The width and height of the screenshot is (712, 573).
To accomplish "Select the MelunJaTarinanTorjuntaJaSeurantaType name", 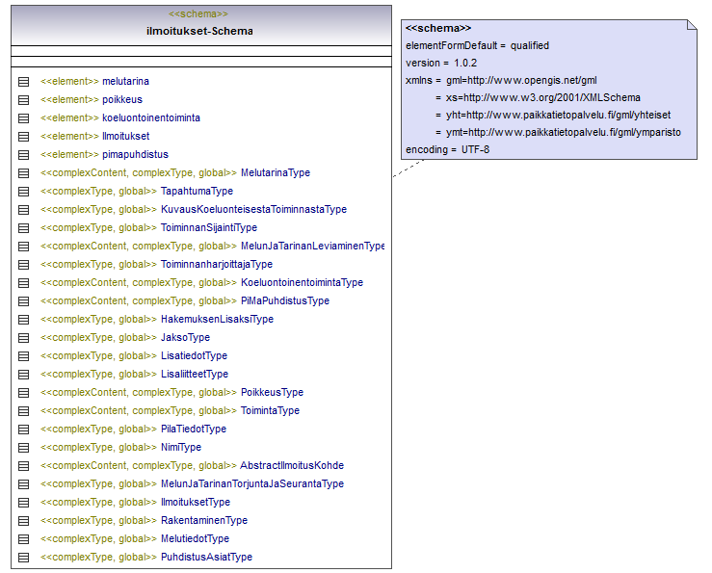I will [x=252, y=484].
